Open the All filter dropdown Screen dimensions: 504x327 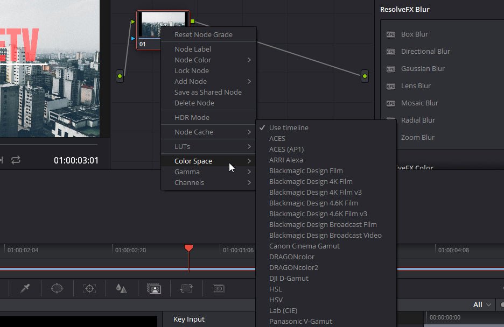[482, 304]
